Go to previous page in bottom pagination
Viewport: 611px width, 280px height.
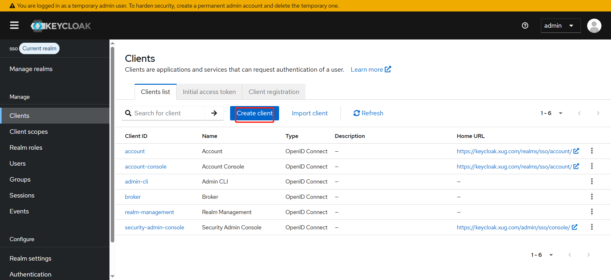(570, 255)
